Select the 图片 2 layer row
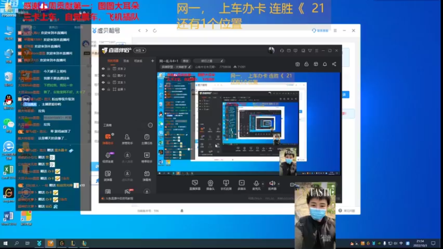Viewport: 443px width, 249px height. coord(128,76)
